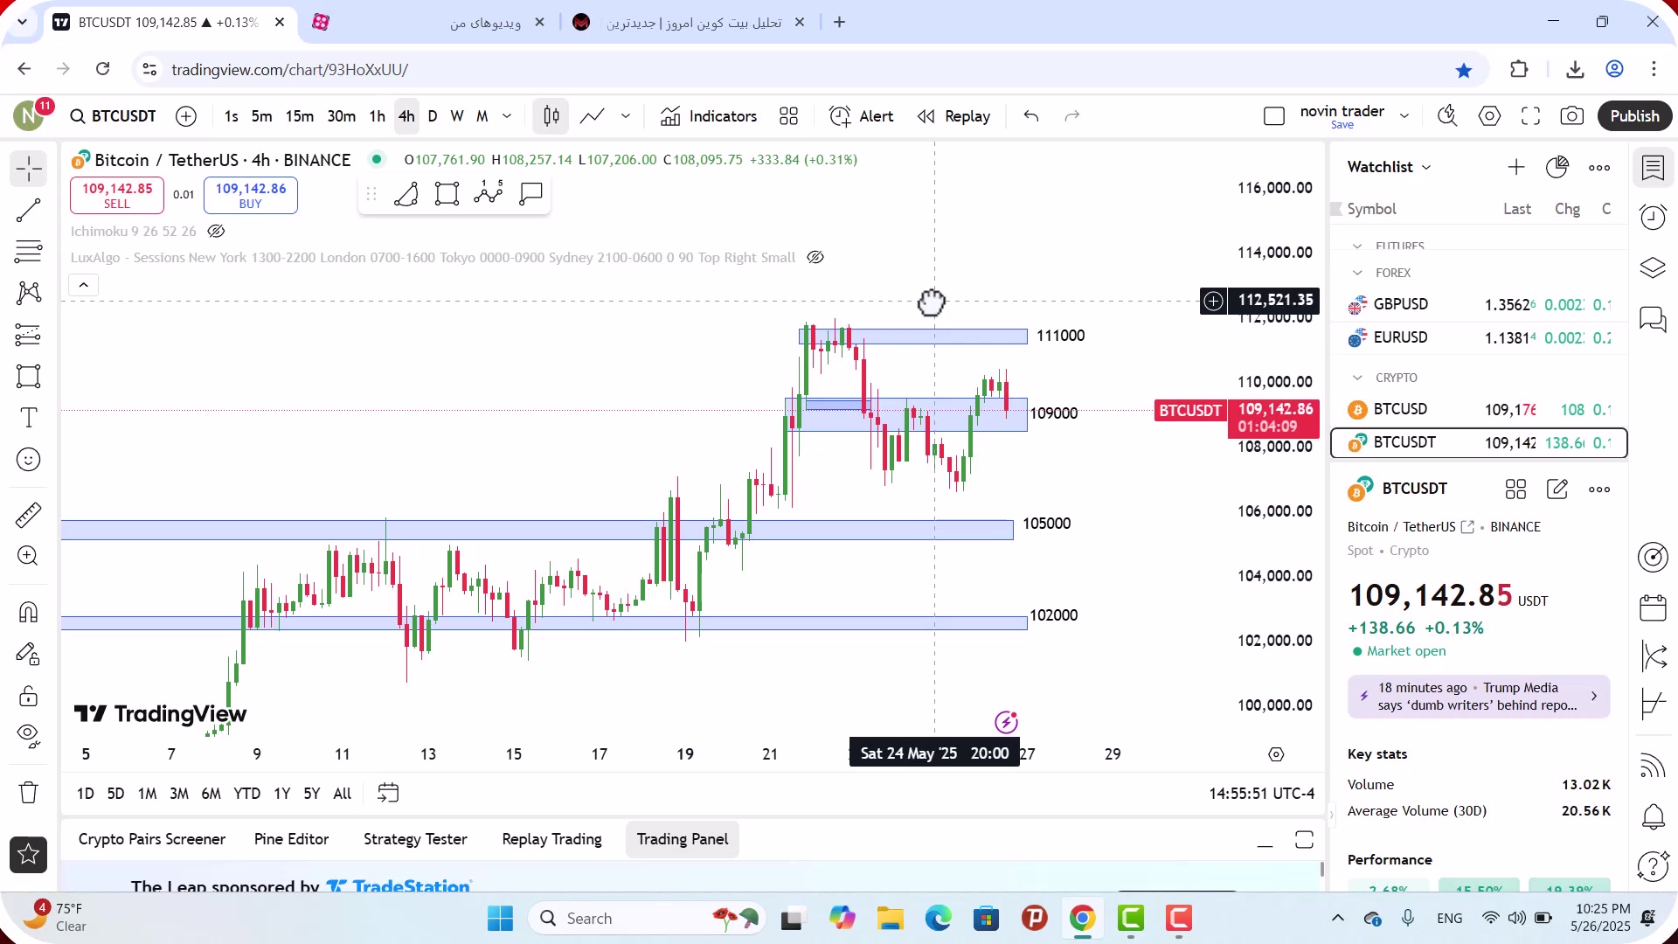Open the Fibonacci tools in left toolbar

tap(28, 252)
